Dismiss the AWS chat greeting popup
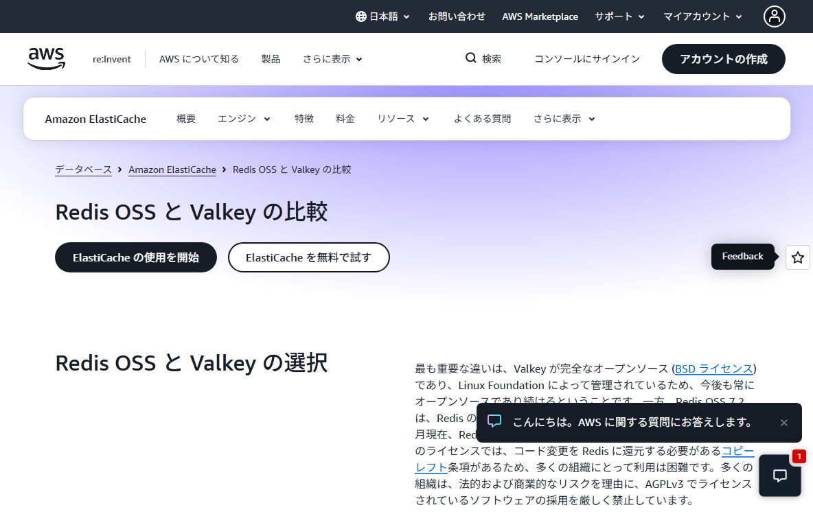Screen dimensions: 813x514 (x=784, y=423)
